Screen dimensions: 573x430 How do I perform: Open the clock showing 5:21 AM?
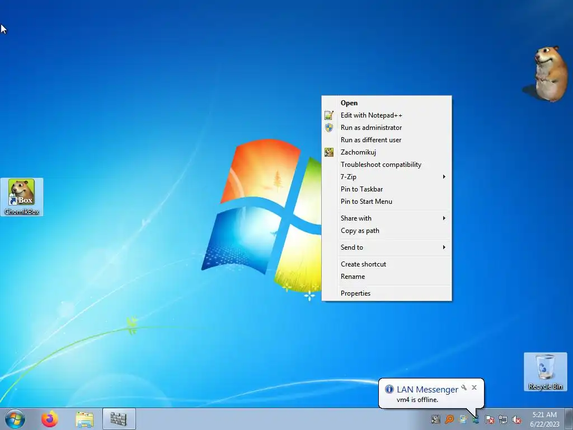point(544,419)
